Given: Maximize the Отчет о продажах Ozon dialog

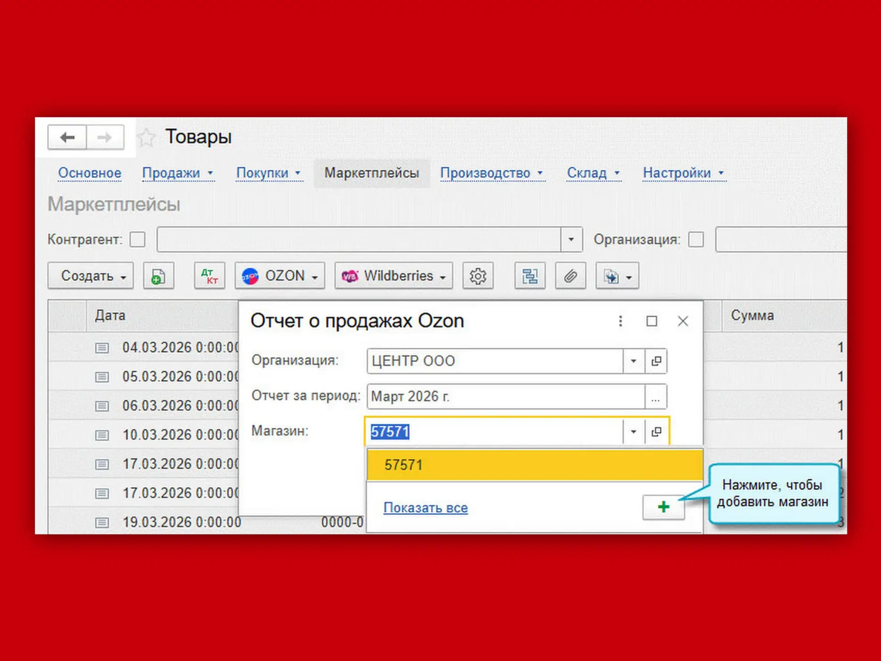Looking at the screenshot, I should click(x=652, y=321).
